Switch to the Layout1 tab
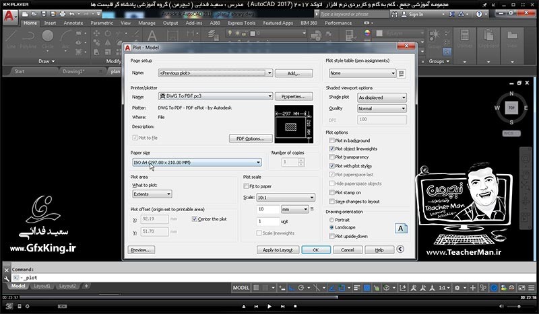Image resolution: width=539 pixels, height=314 pixels. click(x=42, y=286)
